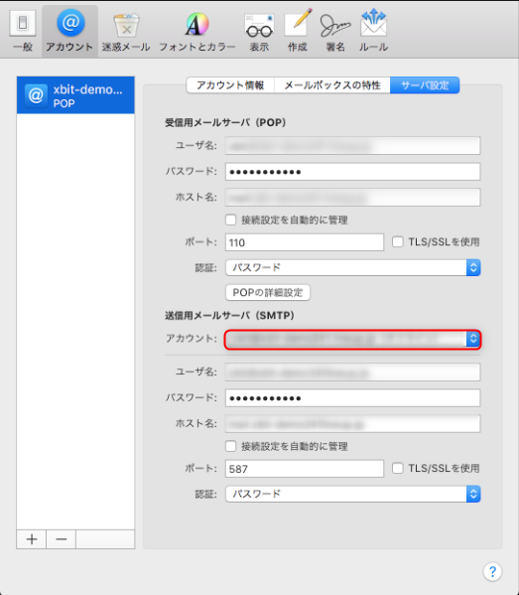Click the SMTP port field showing 587
Screen dimensions: 519x595
pos(305,469)
